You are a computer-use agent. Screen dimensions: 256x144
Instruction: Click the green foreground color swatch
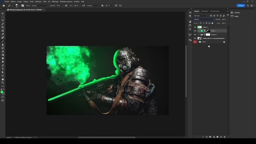(x=2, y=92)
